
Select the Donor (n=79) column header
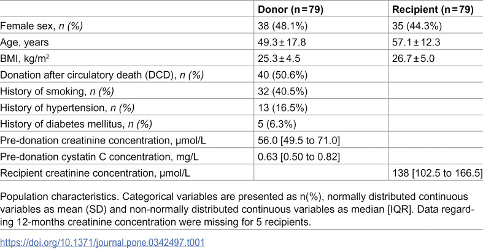point(290,10)
